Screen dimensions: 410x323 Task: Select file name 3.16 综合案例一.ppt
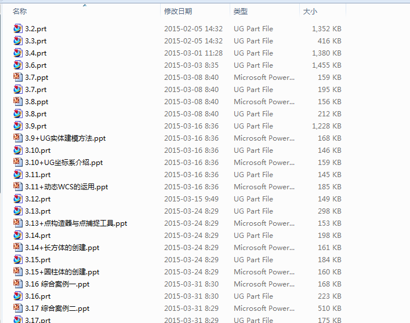tap(57, 284)
